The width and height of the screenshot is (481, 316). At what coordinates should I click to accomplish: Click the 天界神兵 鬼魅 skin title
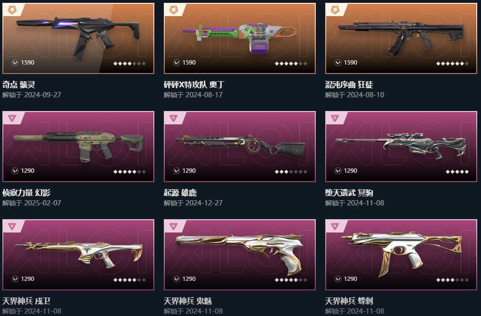[x=188, y=301]
